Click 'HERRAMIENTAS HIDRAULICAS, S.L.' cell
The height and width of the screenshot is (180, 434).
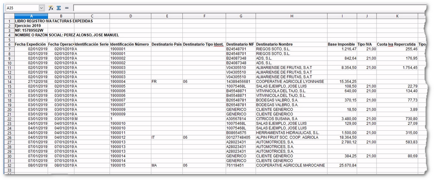tap(292, 133)
